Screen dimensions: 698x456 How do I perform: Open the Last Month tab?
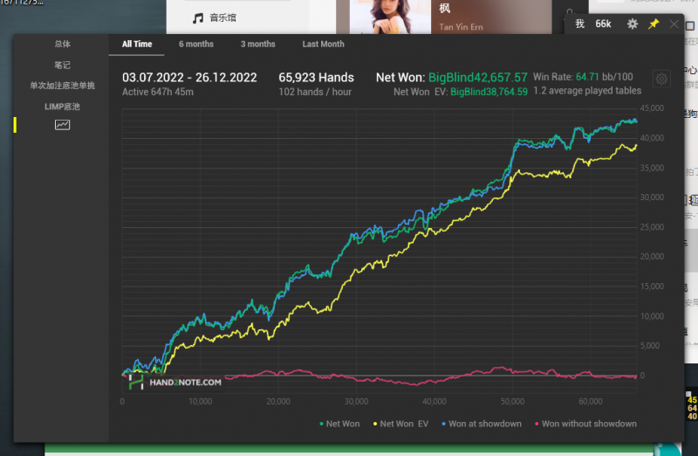tap(323, 45)
